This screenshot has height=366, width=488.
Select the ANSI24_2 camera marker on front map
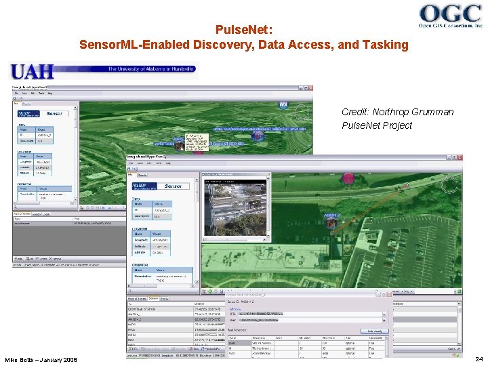tap(331, 222)
